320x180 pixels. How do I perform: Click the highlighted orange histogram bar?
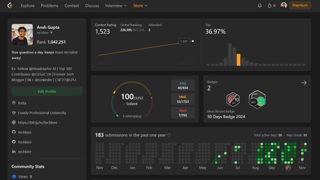point(238,60)
